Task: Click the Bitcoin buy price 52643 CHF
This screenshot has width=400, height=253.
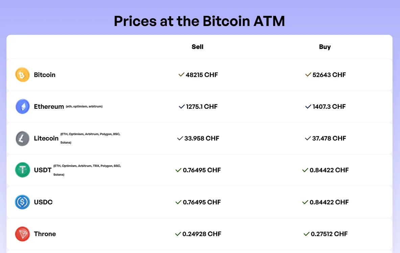Action: [329, 75]
